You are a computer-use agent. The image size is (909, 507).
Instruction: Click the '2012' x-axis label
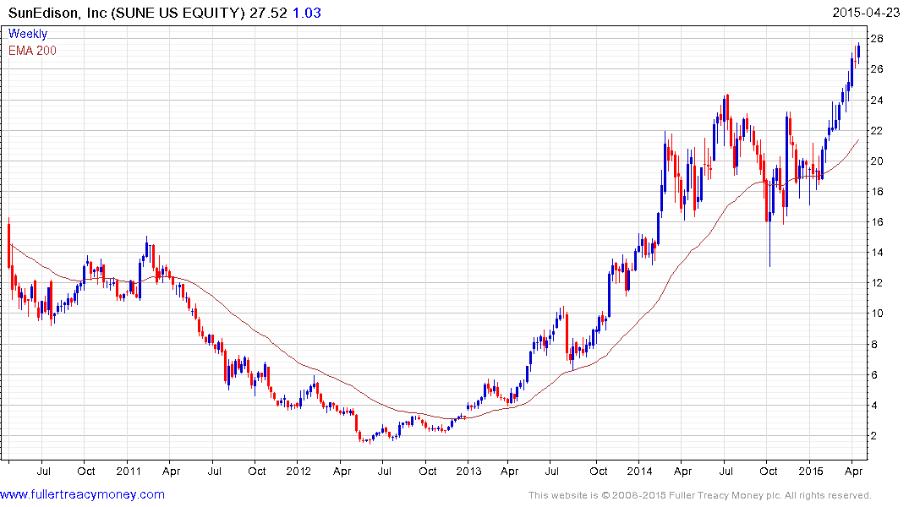point(298,471)
